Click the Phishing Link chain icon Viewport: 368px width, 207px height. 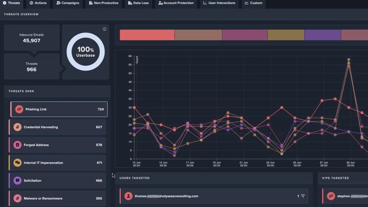19,109
